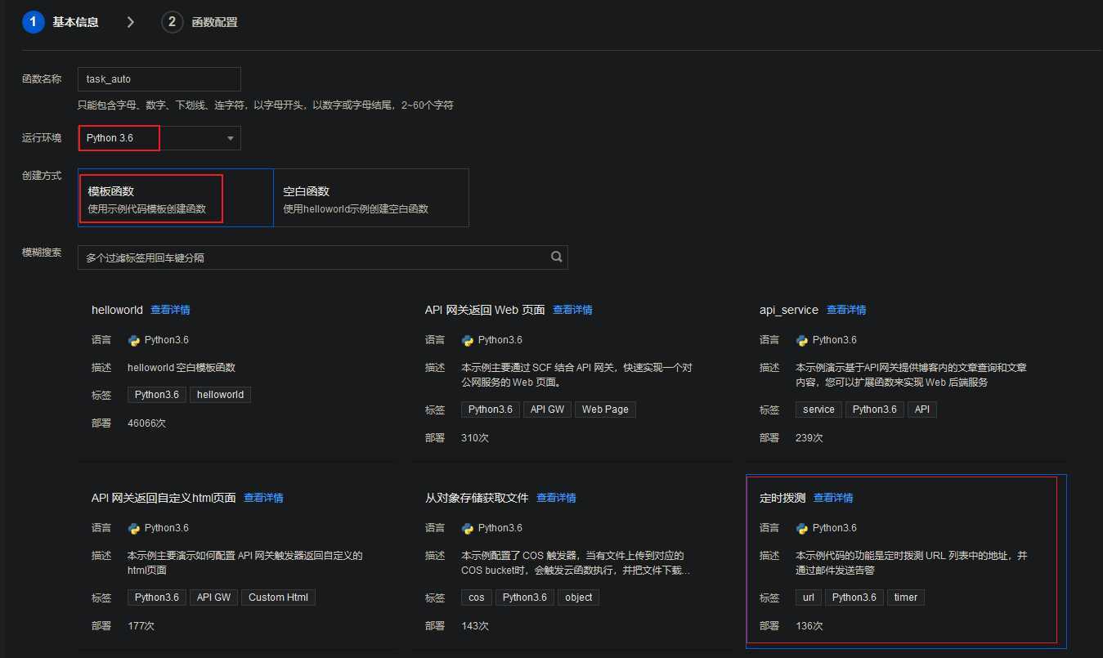Click the 136次 deployment count

pyautogui.click(x=809, y=626)
